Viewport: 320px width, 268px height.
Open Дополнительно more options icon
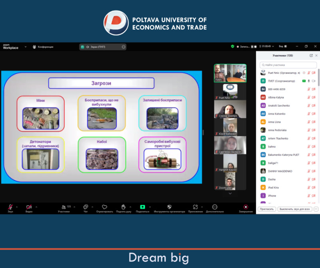click(215, 207)
